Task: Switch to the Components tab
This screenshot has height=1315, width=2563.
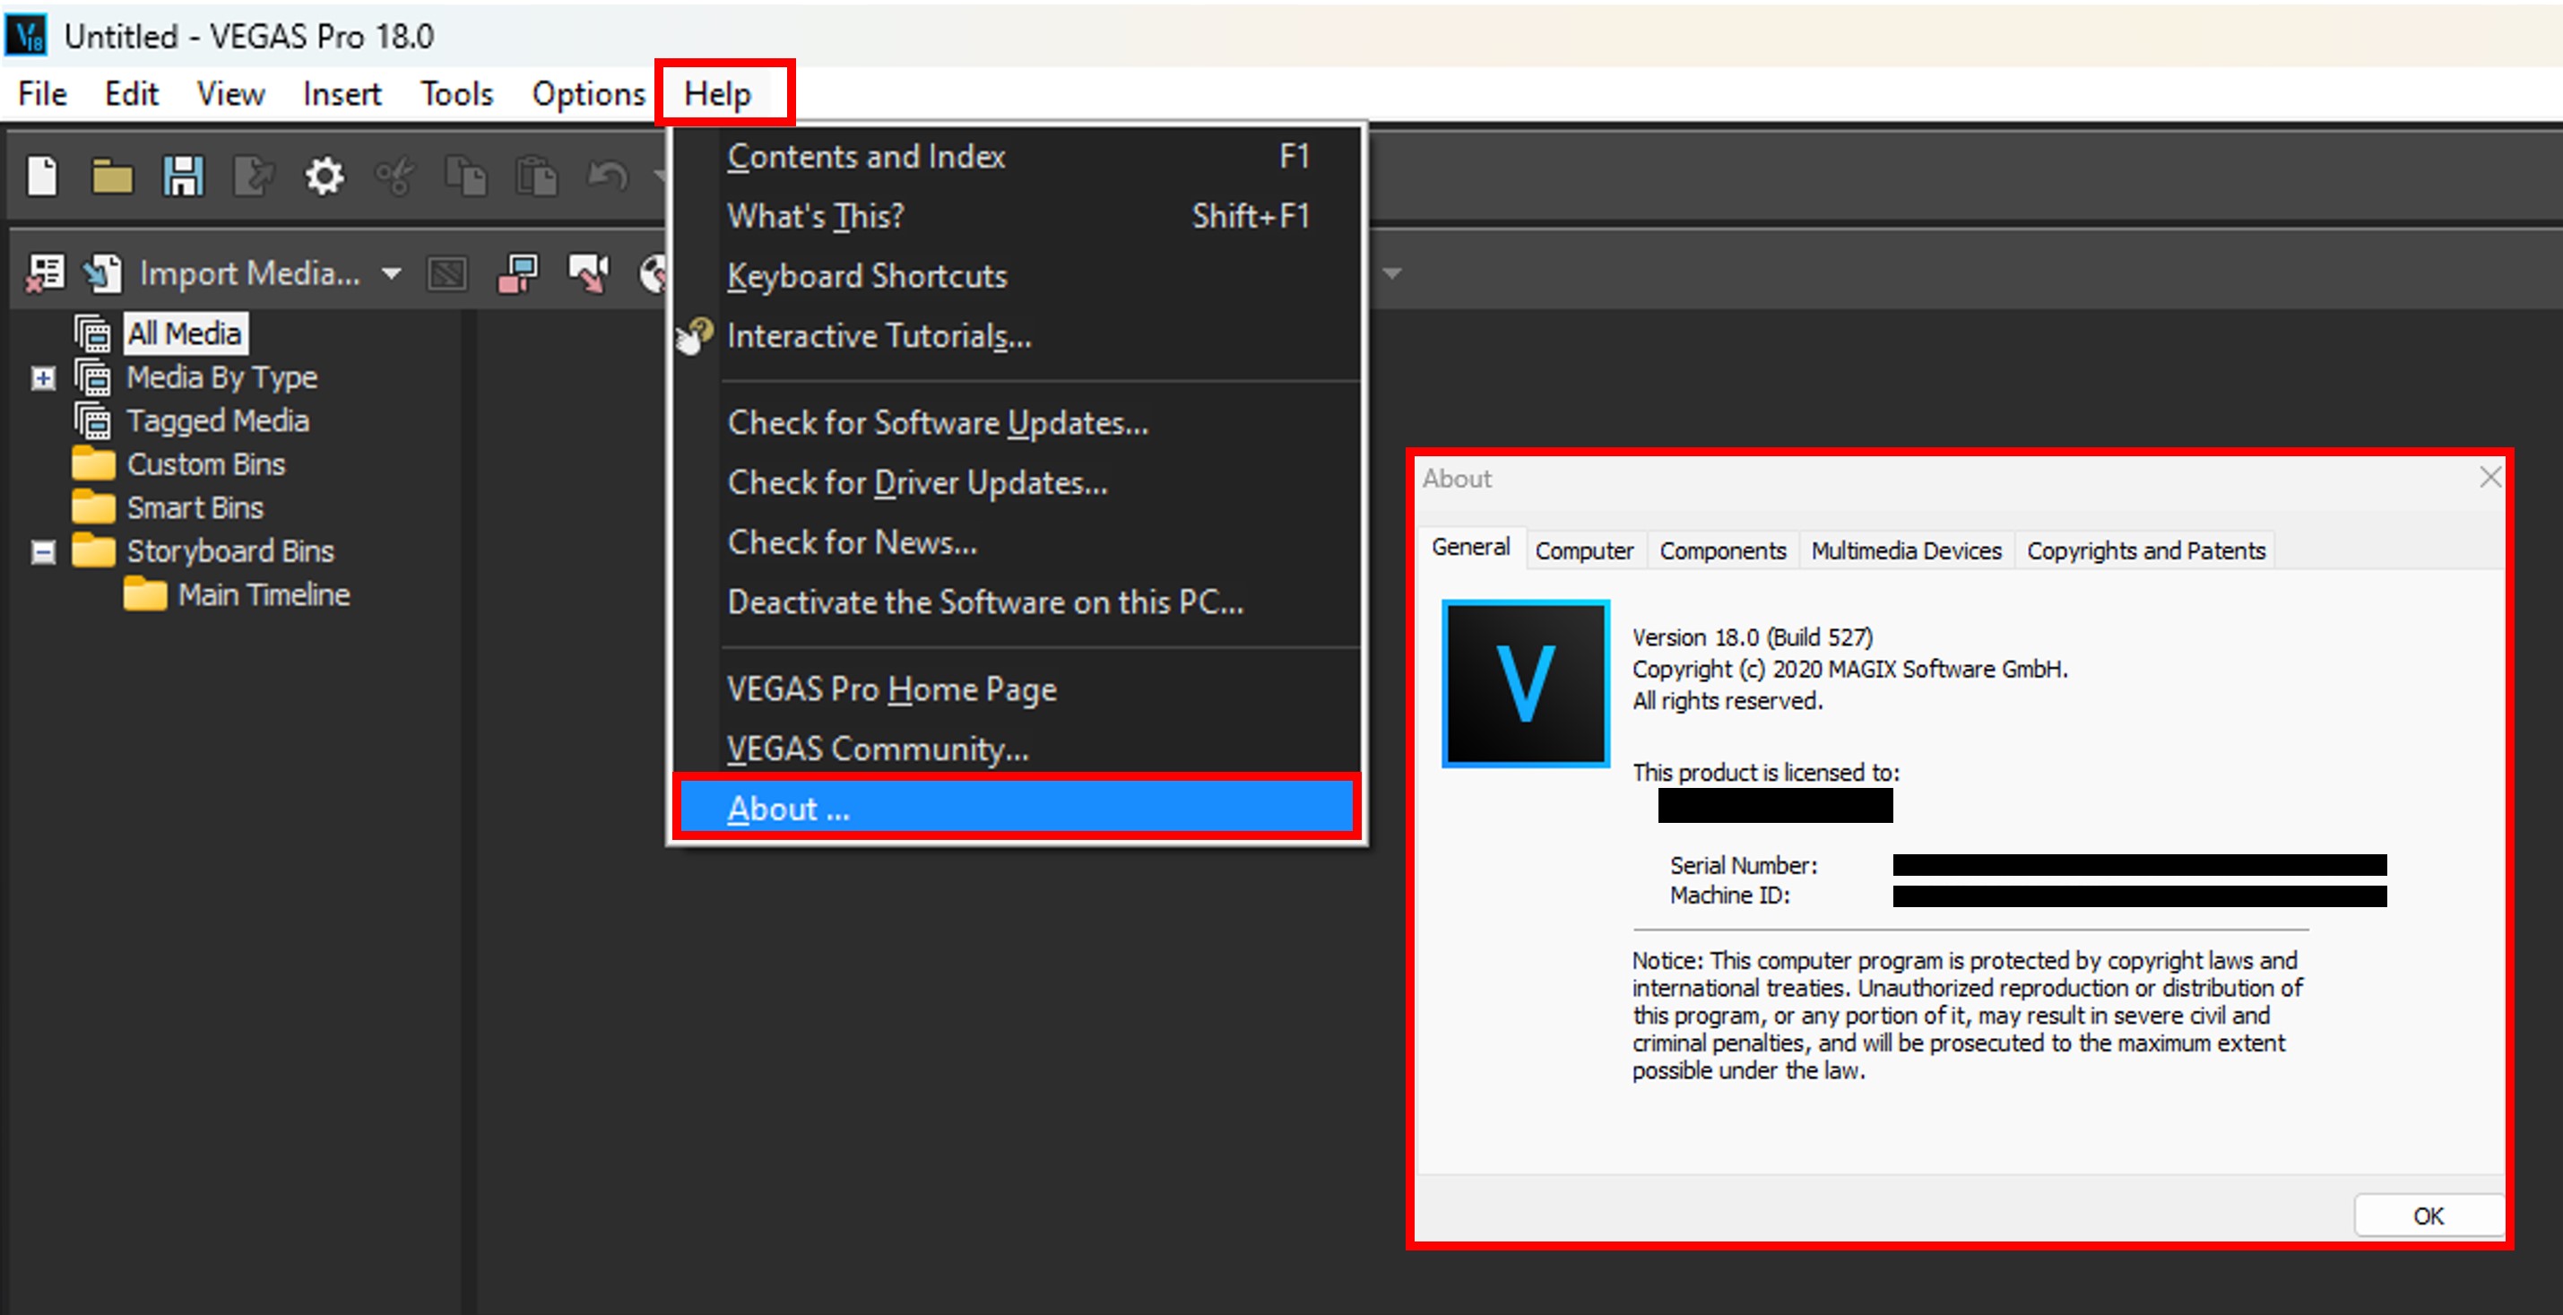Action: (1722, 550)
